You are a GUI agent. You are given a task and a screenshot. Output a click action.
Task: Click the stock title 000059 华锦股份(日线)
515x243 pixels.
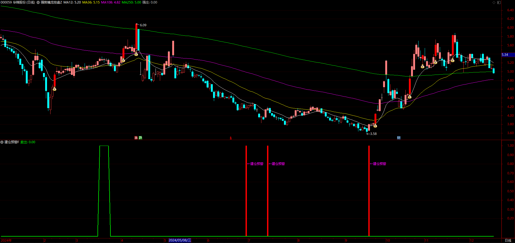[x=18, y=2]
